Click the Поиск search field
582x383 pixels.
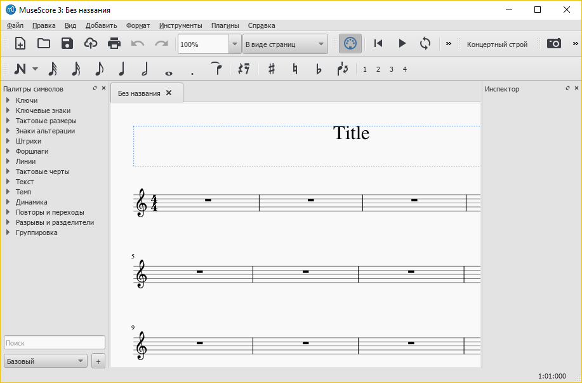pos(54,342)
